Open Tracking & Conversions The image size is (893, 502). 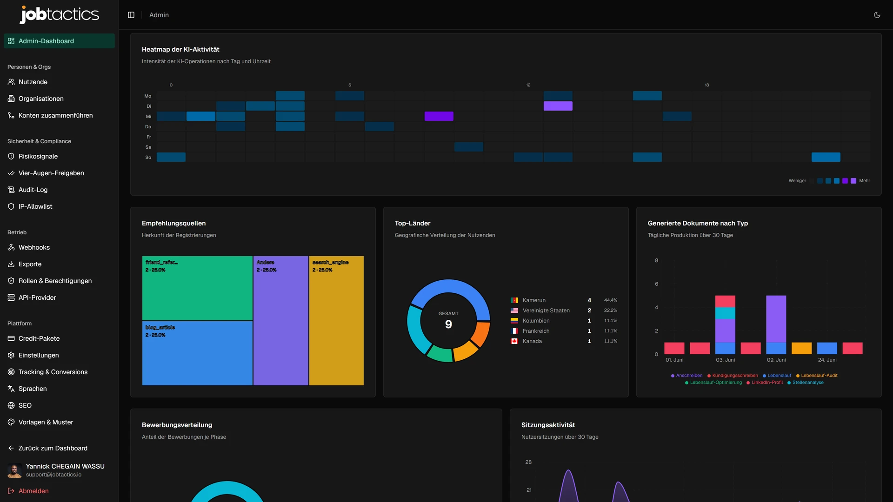[x=59, y=372]
